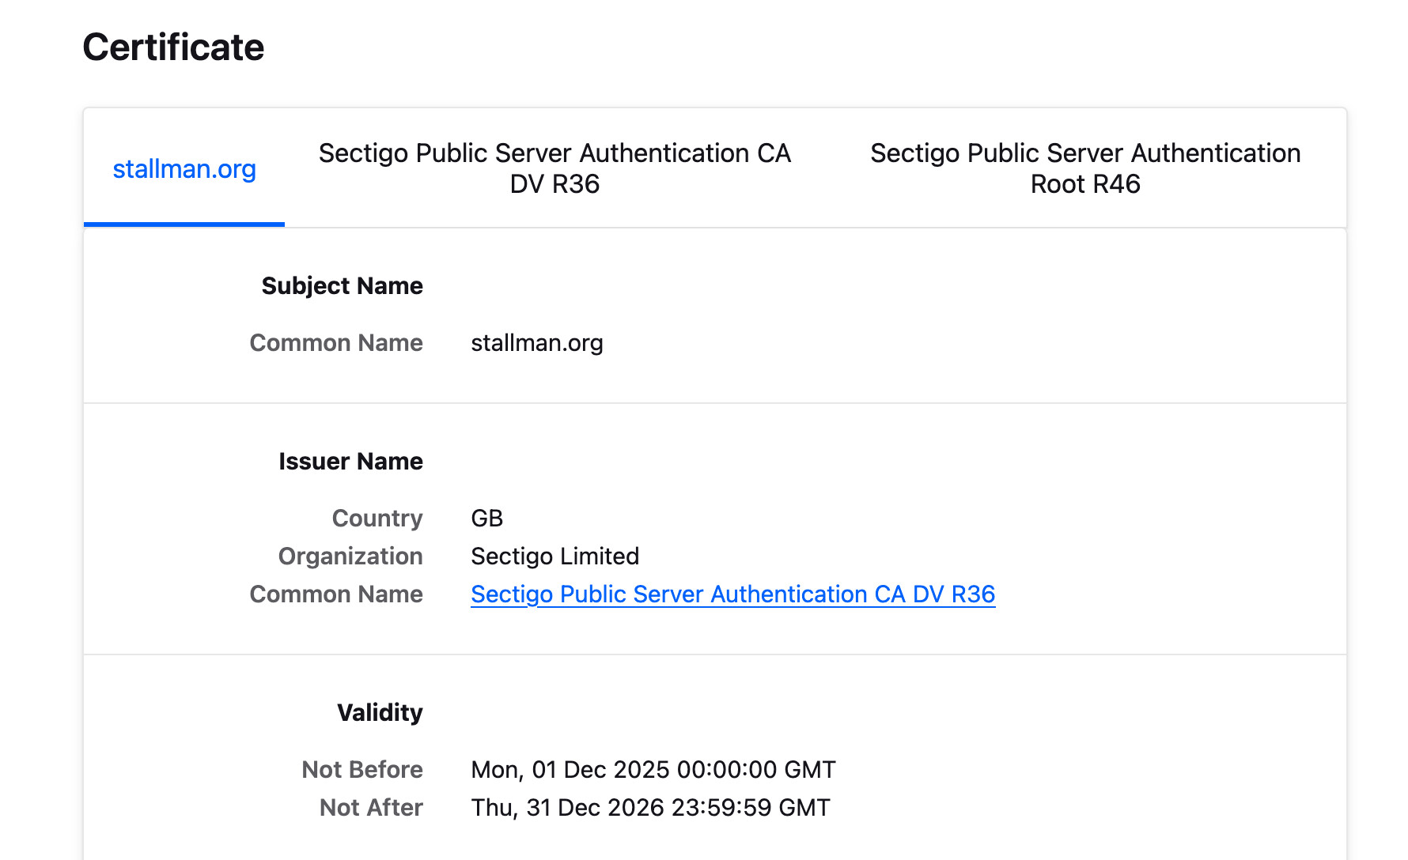Click the 31 Dec 2026 expiry date value
This screenshot has width=1408, height=860.
tap(650, 807)
